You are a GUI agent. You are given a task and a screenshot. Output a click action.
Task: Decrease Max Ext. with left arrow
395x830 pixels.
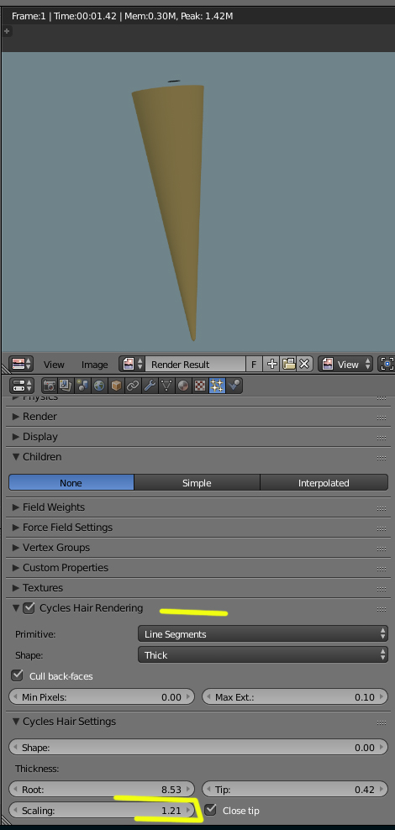208,697
